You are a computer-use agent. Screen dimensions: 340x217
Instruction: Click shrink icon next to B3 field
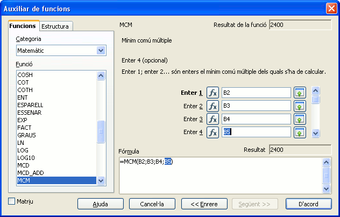pos(300,106)
